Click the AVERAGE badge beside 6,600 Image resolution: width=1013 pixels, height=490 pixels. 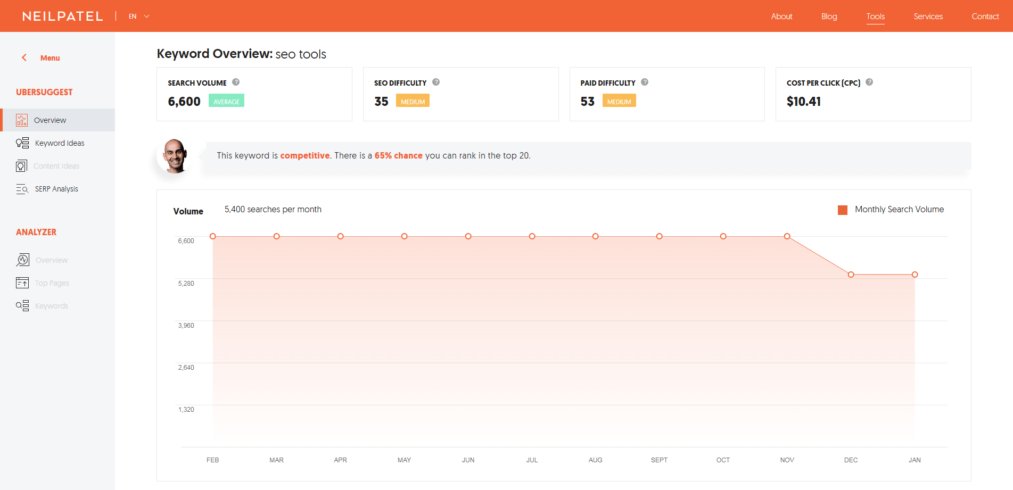coord(226,101)
